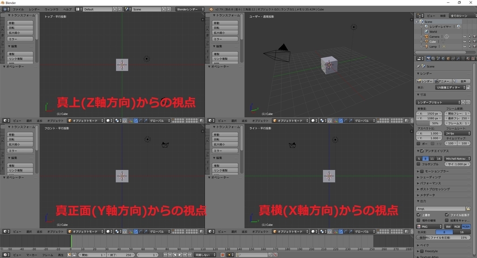Screen dimensions: 477x258
Task: Click ミラー in Front view tool shelf
Action: (x=20, y=151)
